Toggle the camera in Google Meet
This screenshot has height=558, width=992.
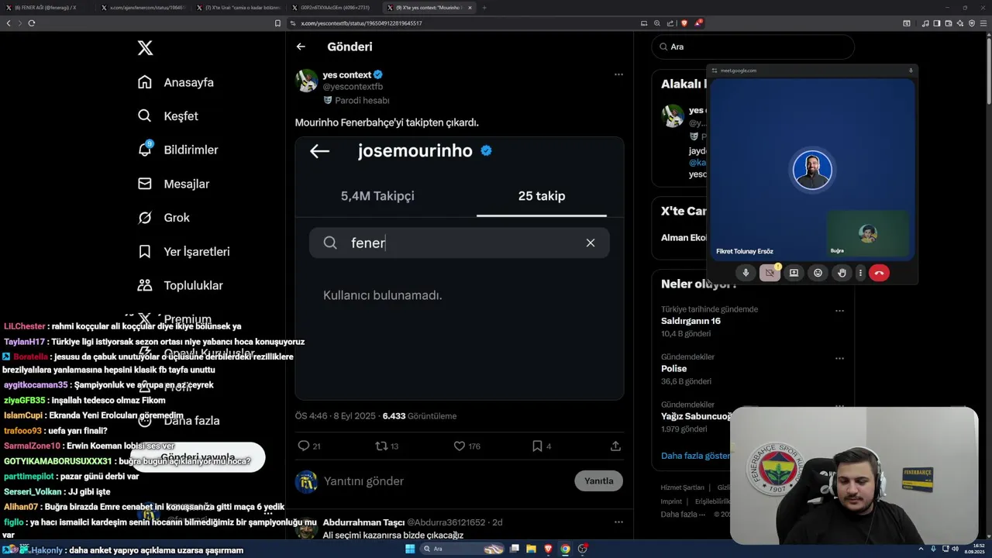click(x=770, y=273)
